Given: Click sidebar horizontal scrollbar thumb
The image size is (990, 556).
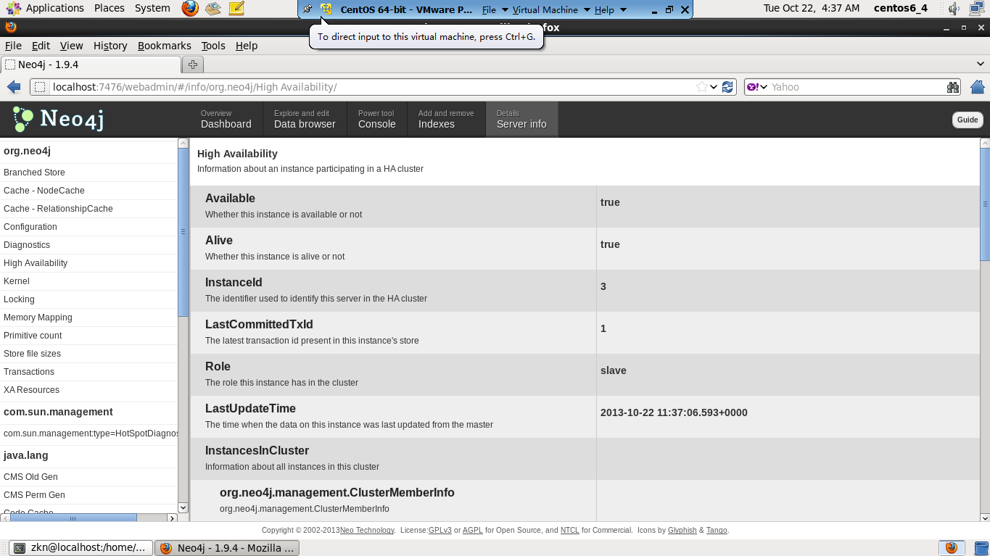Looking at the screenshot, I should pos(73,518).
